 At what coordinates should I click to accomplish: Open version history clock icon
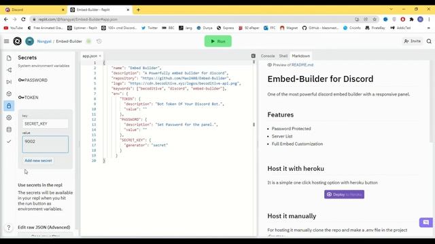[99, 41]
